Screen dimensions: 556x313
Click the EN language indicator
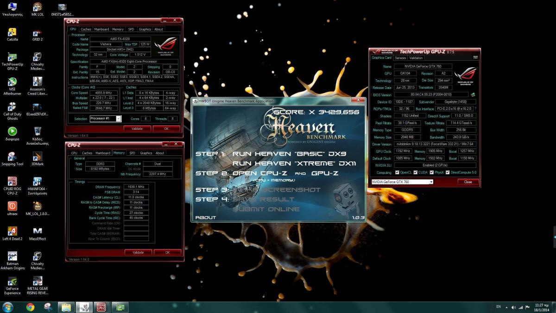pyautogui.click(x=499, y=307)
